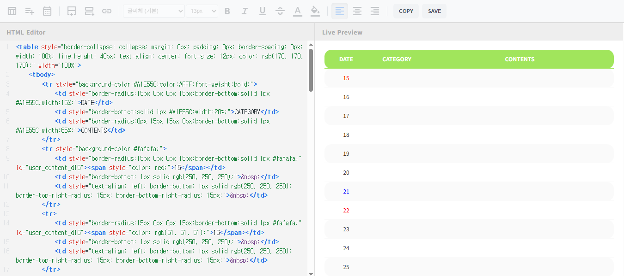Viewport: 624px width, 276px height.
Task: Apply strikethrough formatting
Action: tap(280, 11)
